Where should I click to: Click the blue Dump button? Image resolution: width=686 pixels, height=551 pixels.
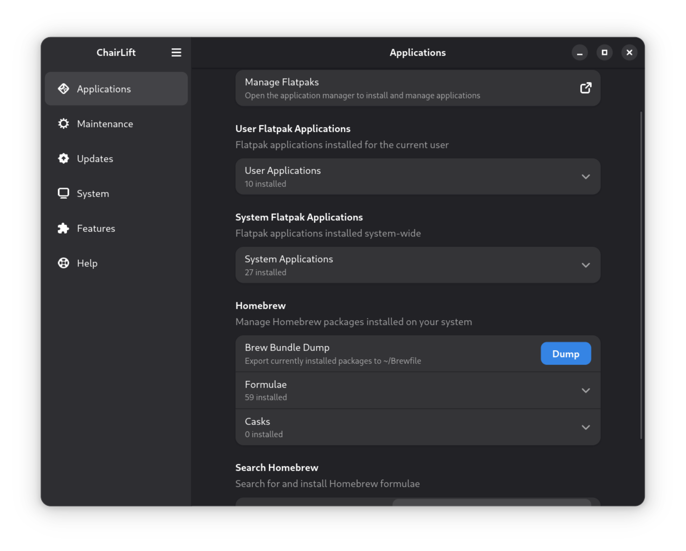click(x=566, y=354)
